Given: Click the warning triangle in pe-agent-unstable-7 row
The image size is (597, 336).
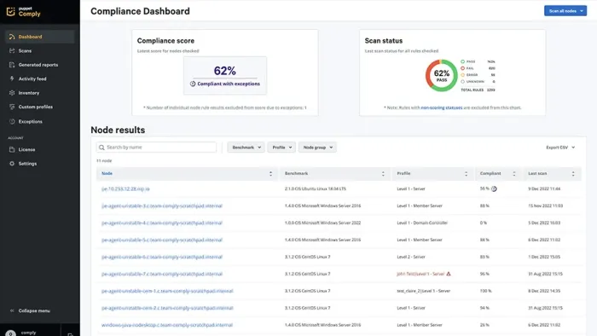Looking at the screenshot, I should pos(449,274).
